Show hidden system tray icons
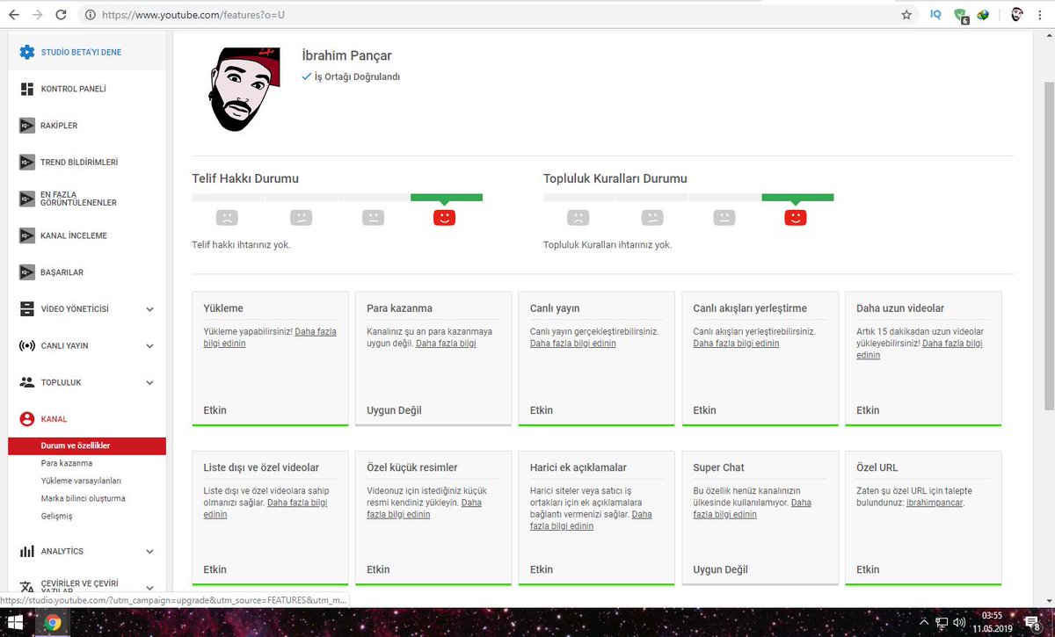Screen dimensions: 1055x637 [923, 623]
